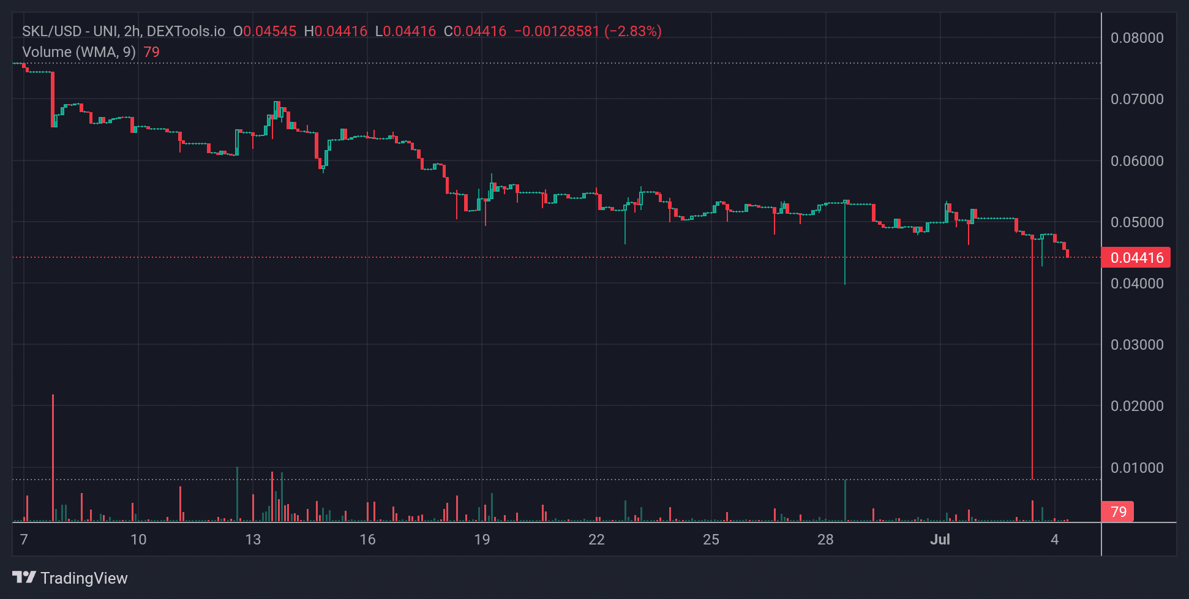Click the 0.07000 price axis label

pyautogui.click(x=1137, y=99)
